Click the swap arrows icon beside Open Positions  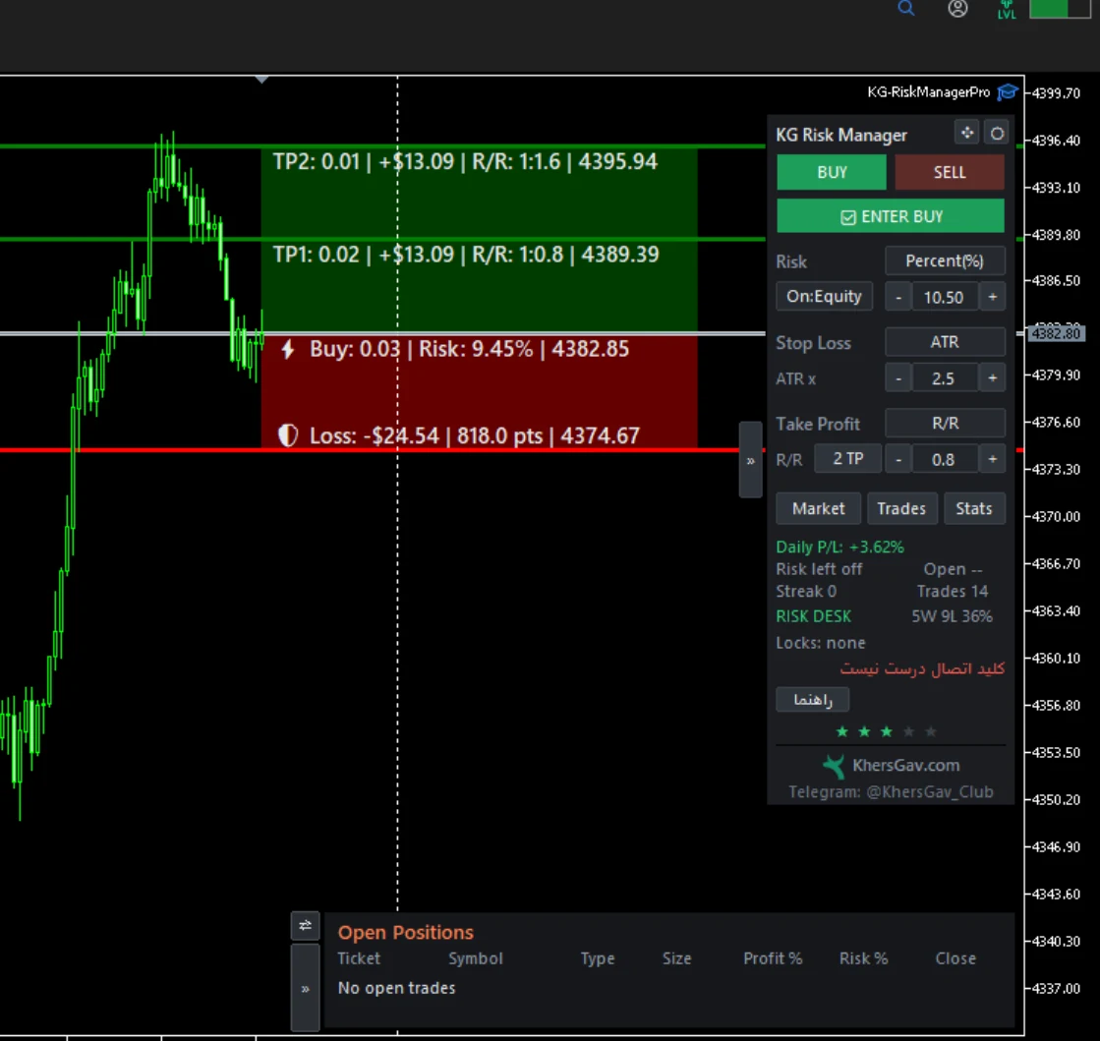pos(305,925)
